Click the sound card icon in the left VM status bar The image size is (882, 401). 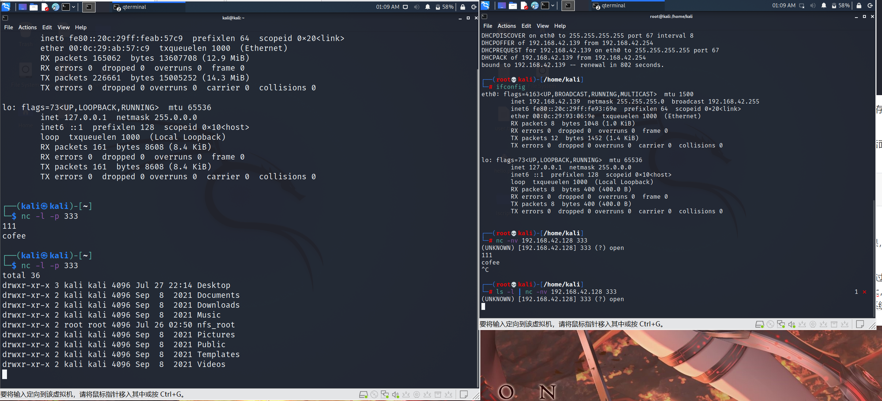coord(395,394)
